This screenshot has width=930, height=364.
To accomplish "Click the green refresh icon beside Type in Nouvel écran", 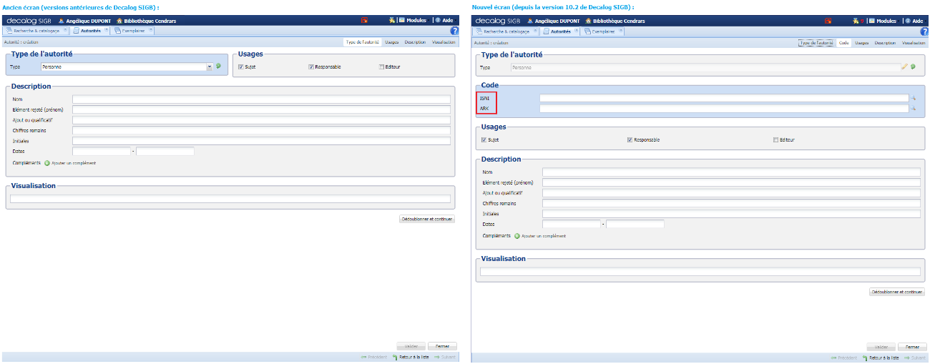I will pyautogui.click(x=913, y=67).
